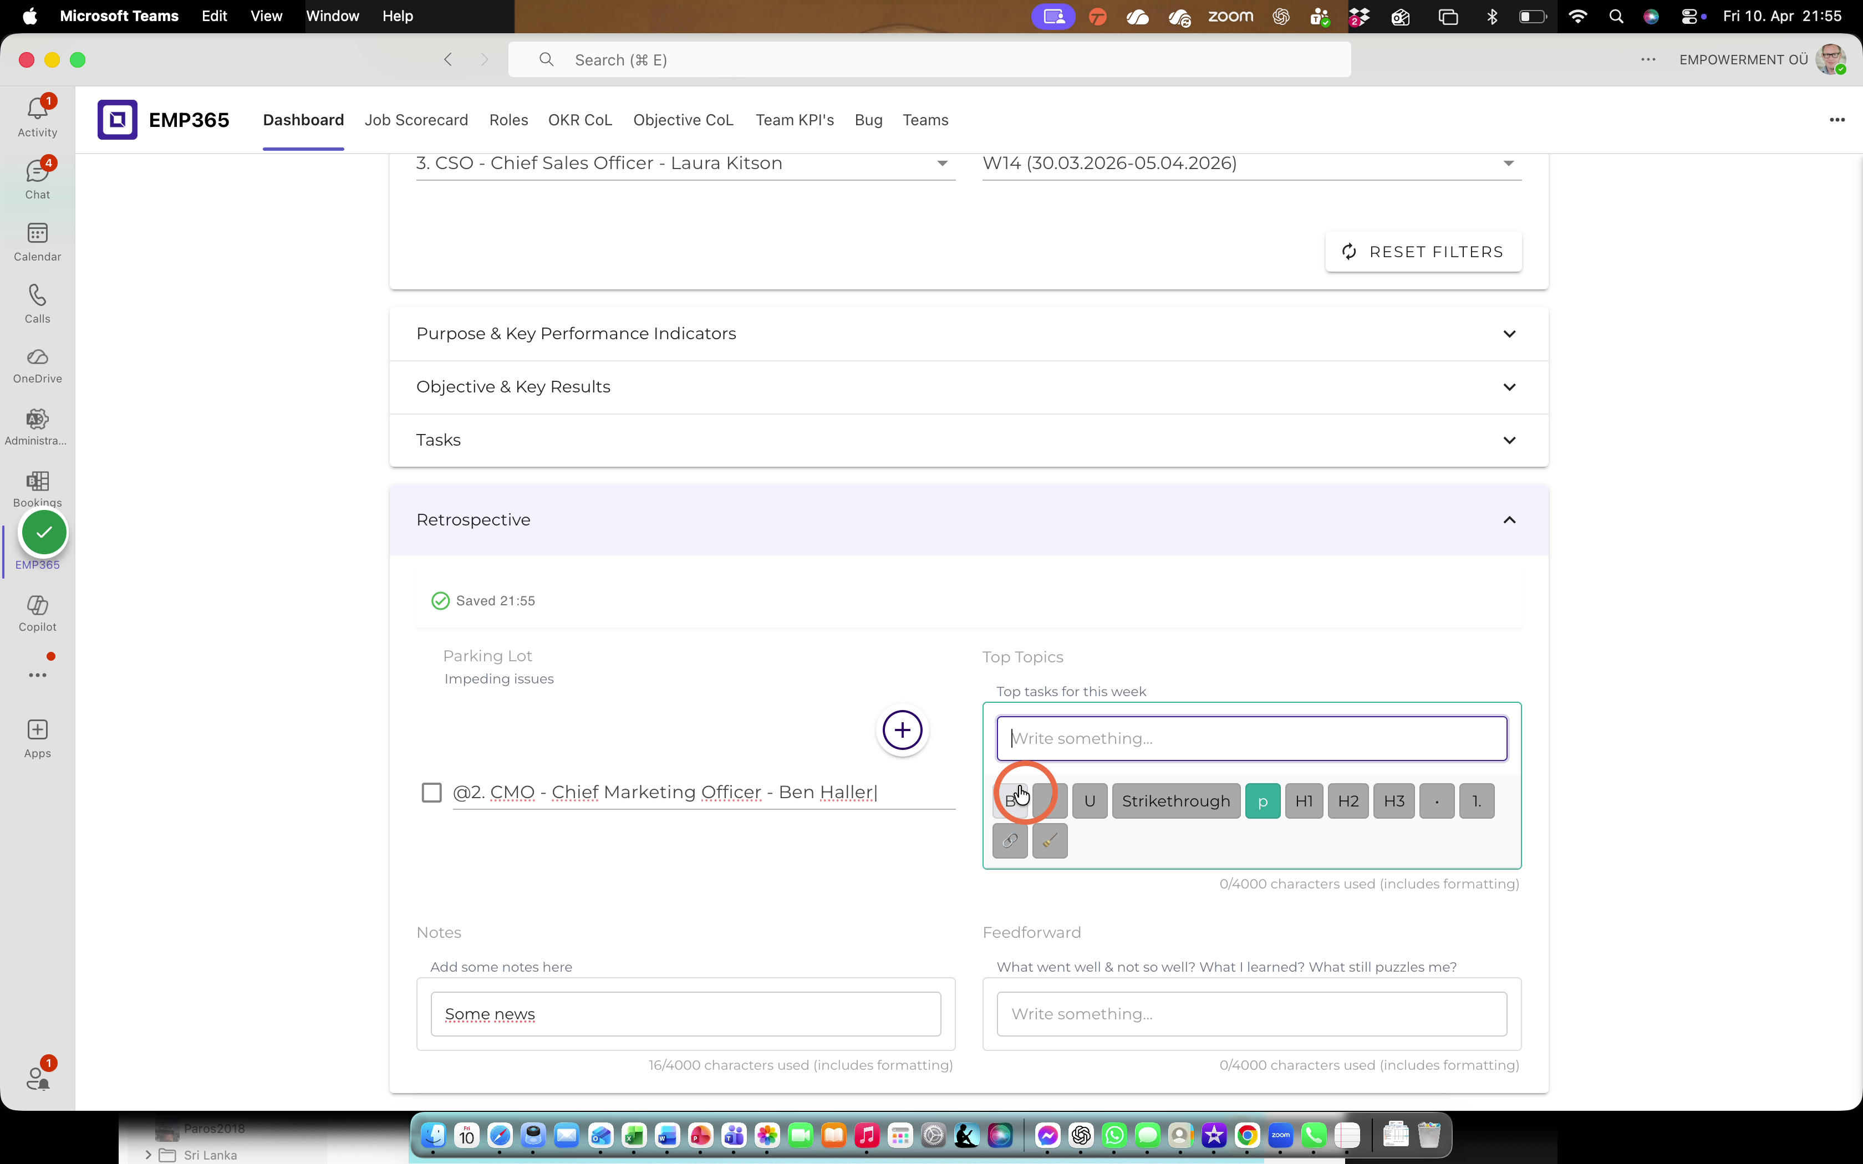Open the EMP365 tab overflow menu
The width and height of the screenshot is (1863, 1164).
(x=1837, y=119)
